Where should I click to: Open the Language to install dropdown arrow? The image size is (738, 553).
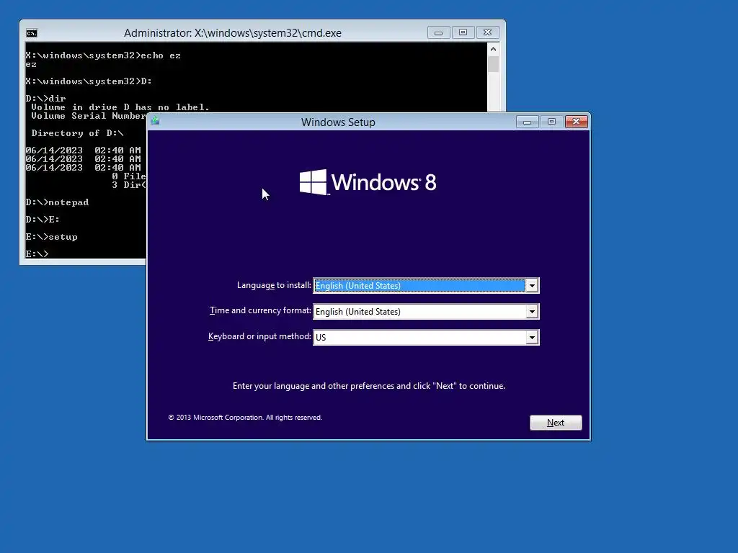532,285
